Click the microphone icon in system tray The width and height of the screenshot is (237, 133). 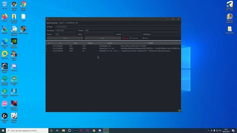[214, 130]
